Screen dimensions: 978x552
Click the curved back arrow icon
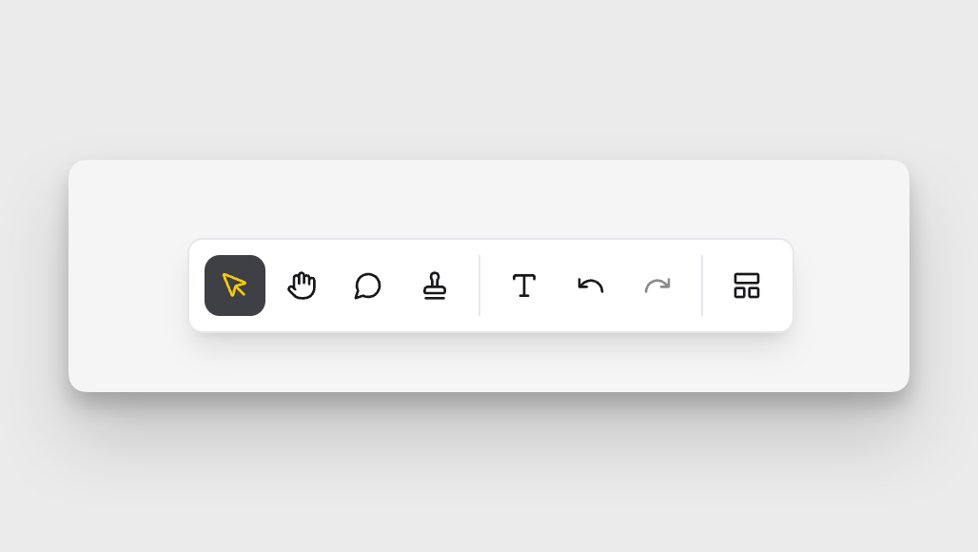[591, 286]
